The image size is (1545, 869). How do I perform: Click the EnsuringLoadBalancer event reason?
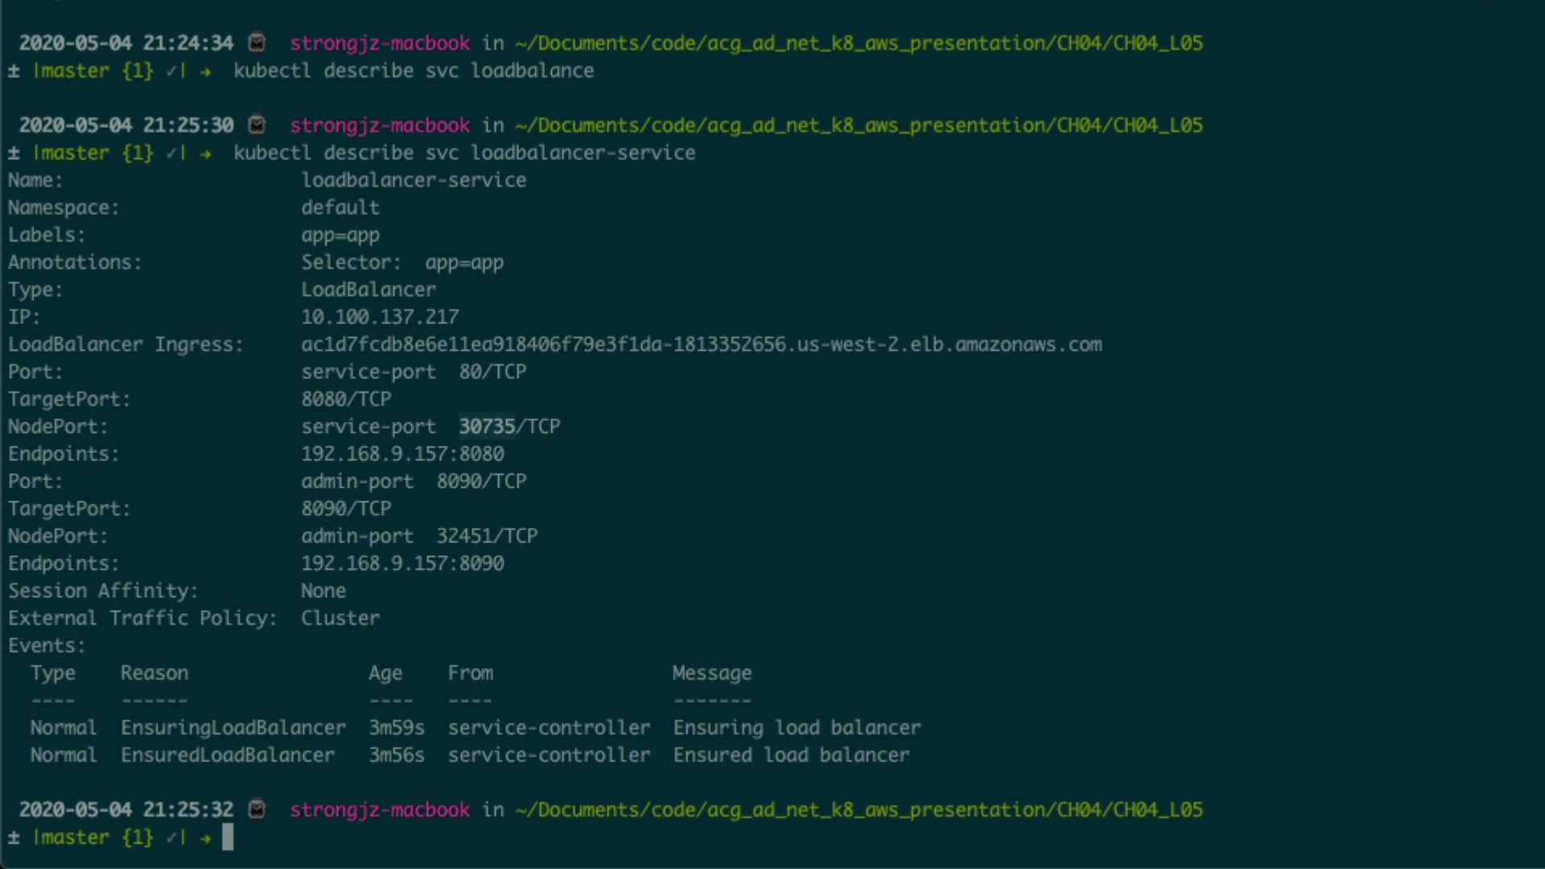coord(233,727)
